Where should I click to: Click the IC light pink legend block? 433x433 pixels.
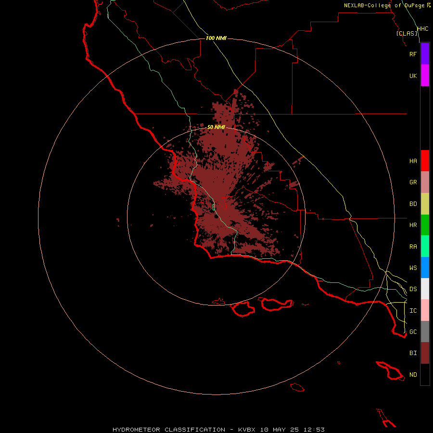coord(425,310)
